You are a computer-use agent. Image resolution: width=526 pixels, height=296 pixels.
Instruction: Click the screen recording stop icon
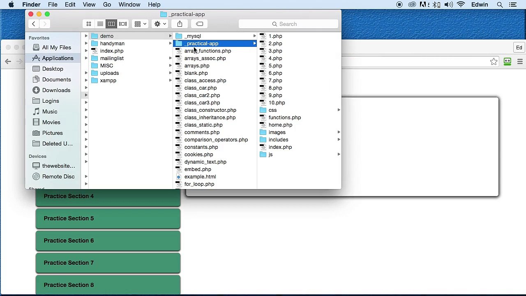399,5
